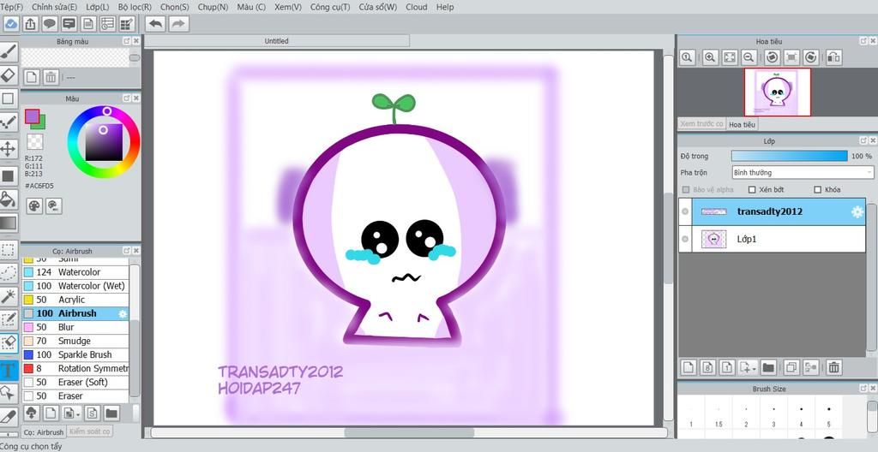
Task: Select the Magic Wand tool
Action: coord(9,295)
